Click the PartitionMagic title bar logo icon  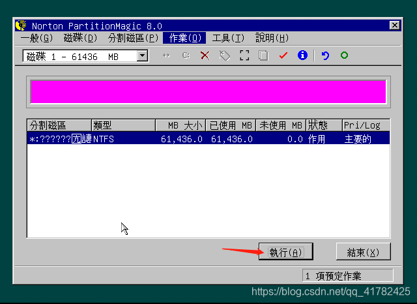(x=21, y=25)
